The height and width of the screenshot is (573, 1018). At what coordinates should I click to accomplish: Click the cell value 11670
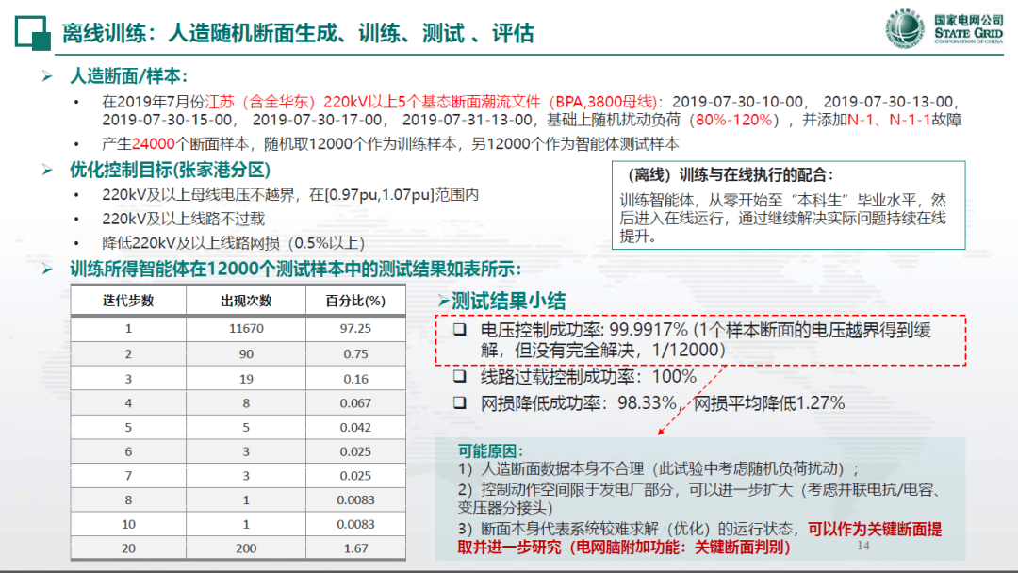(x=246, y=328)
